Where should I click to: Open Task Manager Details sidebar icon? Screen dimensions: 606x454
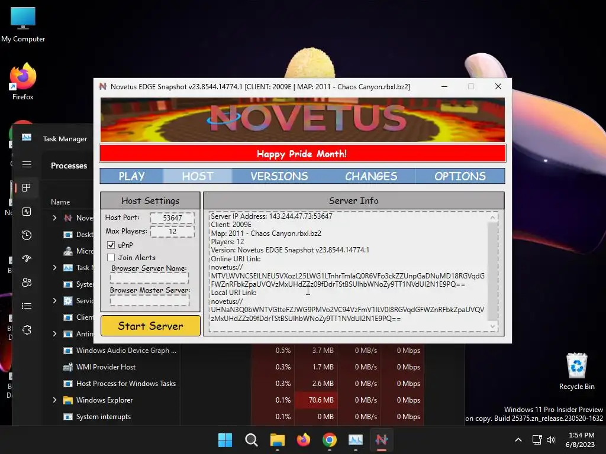(x=27, y=306)
